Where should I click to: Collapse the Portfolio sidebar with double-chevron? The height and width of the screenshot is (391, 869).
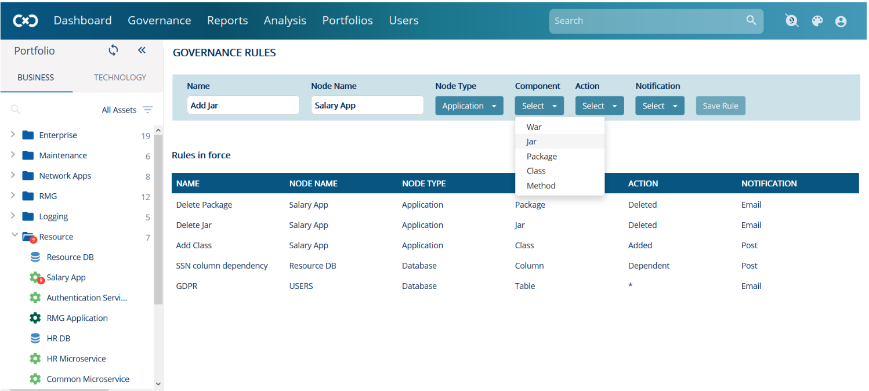(x=142, y=50)
